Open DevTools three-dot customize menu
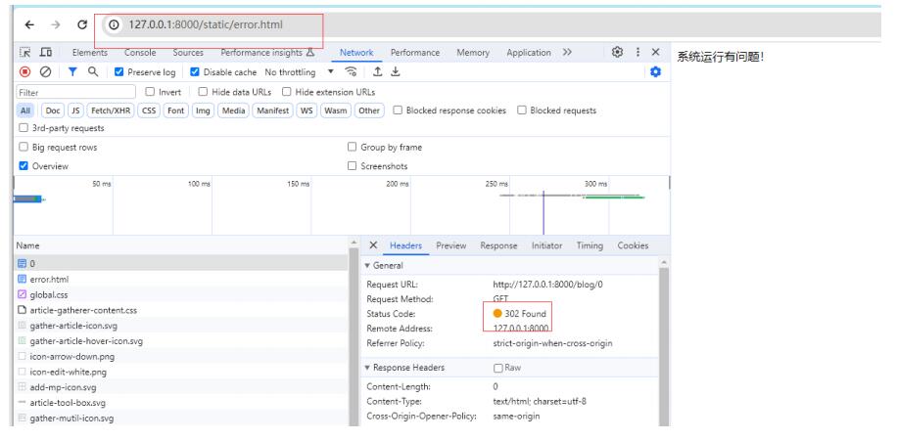 (637, 52)
